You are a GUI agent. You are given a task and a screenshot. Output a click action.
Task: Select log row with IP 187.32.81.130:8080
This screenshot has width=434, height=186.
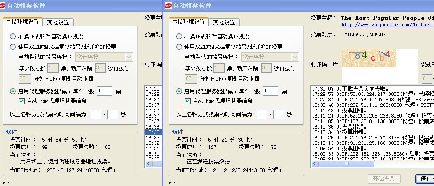point(372,121)
